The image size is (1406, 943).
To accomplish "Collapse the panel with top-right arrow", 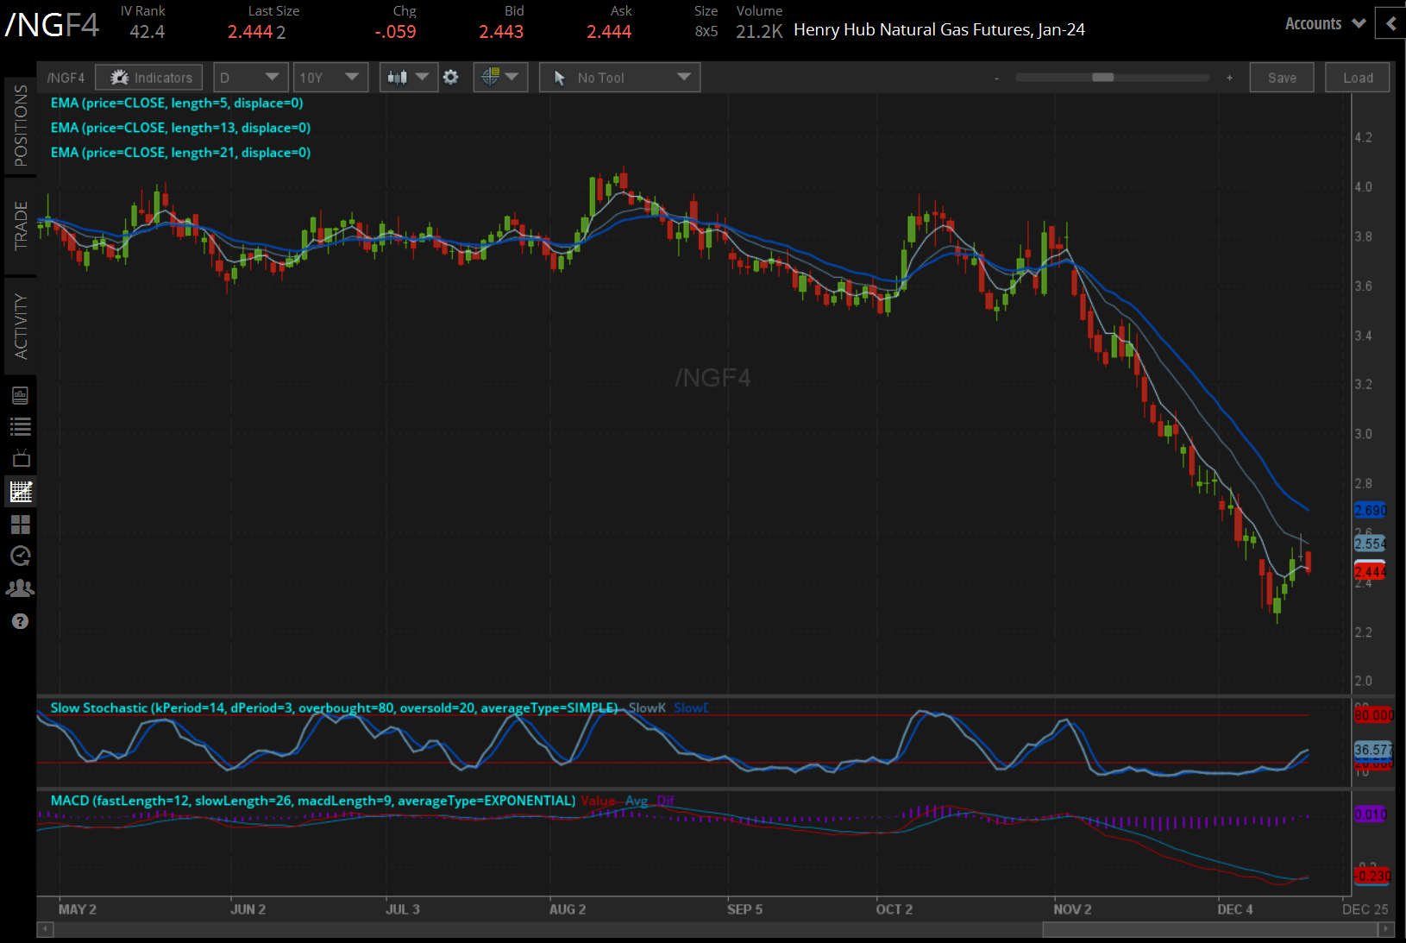I will (1390, 24).
